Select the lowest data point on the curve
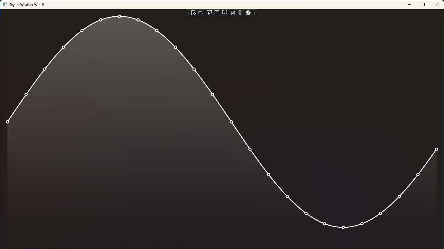The image size is (444, 249). pos(343,227)
